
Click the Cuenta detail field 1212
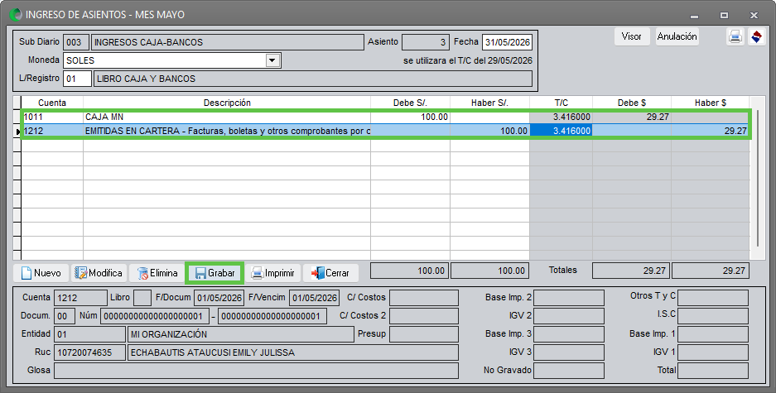coord(80,298)
